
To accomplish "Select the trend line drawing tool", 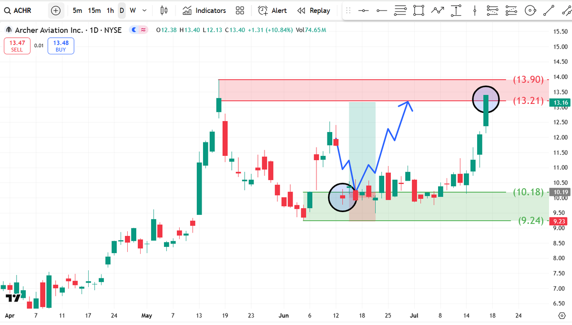I will 548,10.
